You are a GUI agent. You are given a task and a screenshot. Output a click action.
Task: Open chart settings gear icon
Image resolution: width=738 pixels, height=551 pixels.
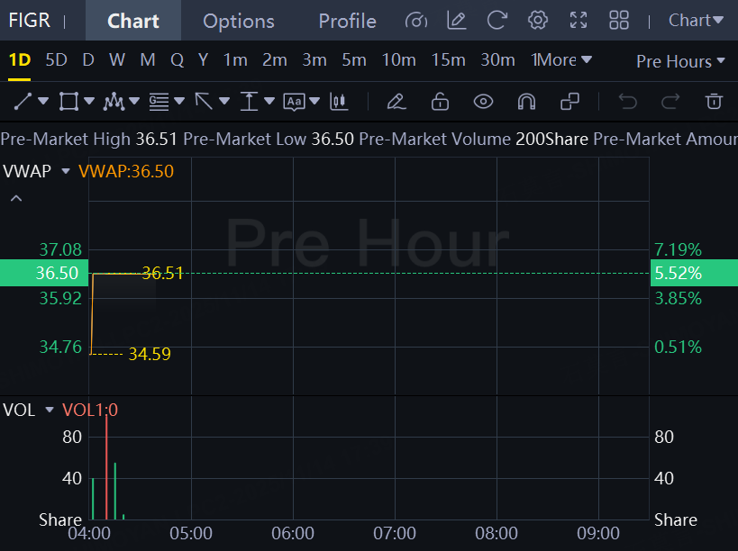[537, 21]
